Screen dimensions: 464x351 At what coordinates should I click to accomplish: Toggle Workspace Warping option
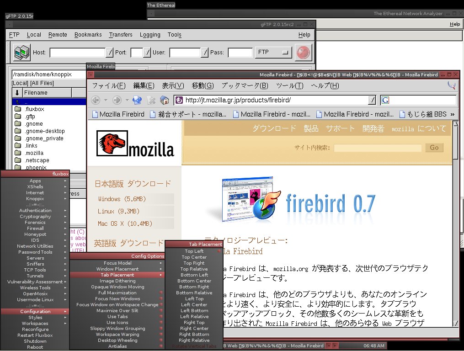click(x=117, y=334)
